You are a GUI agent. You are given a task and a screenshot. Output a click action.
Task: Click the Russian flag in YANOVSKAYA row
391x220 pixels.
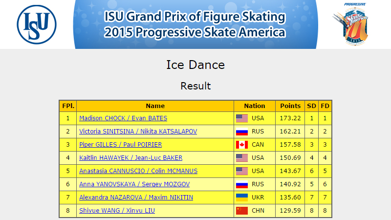(242, 184)
